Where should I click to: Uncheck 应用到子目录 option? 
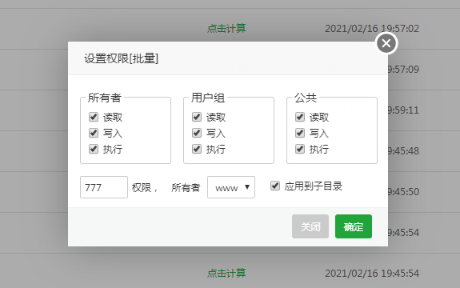(x=275, y=186)
